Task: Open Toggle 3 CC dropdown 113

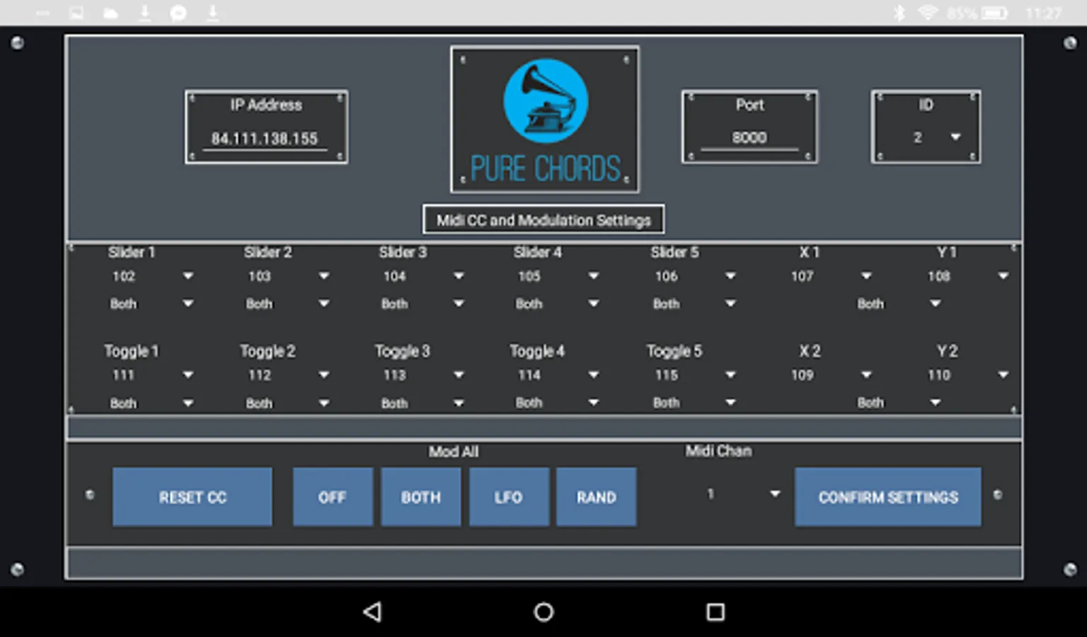Action: pyautogui.click(x=422, y=375)
